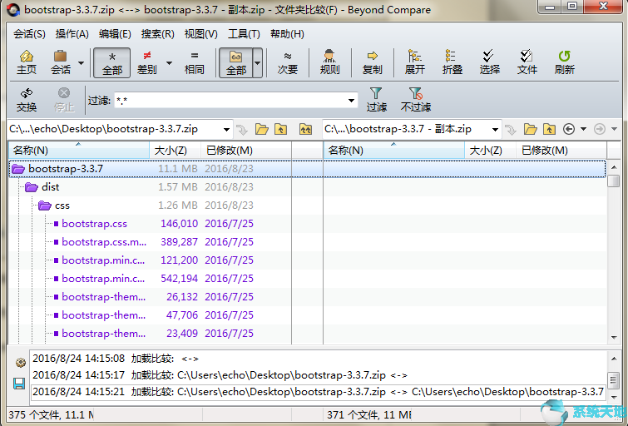Sort left pane by 大小(Z) column header
628x426 pixels.
pos(175,151)
